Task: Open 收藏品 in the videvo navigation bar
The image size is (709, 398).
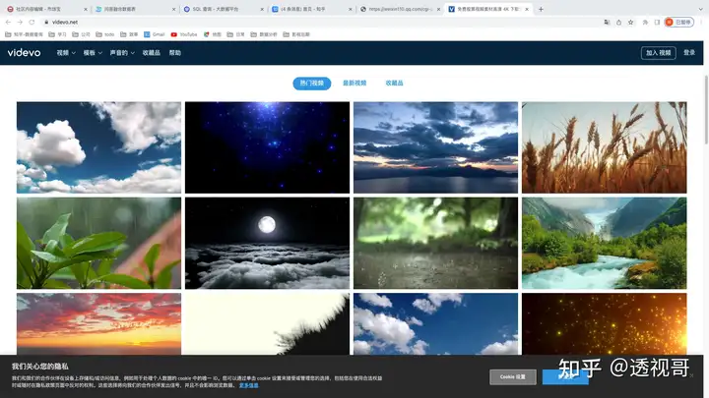Action: point(151,53)
